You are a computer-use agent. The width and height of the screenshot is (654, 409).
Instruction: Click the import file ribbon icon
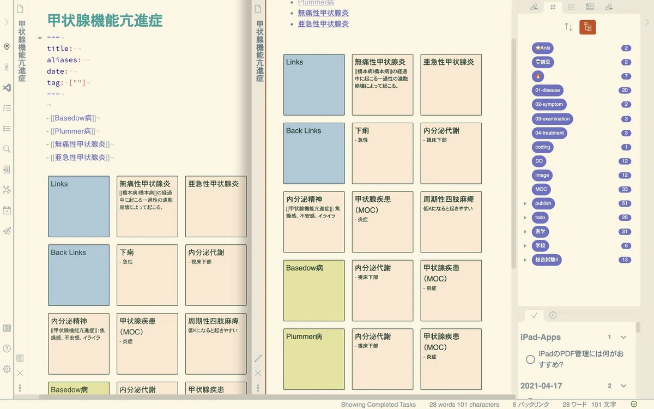point(7,170)
